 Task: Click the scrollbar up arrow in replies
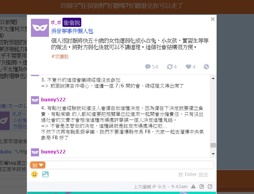(213, 78)
